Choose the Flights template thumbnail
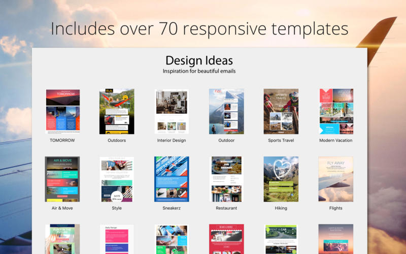The image size is (406, 254). click(336, 179)
